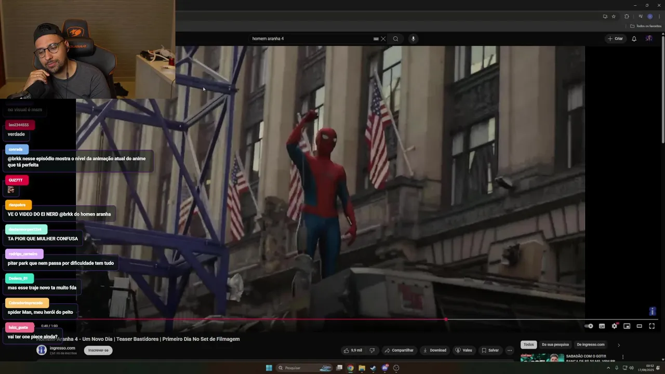The width and height of the screenshot is (665, 374).
Task: Open options menu for SABADÃO COM O GOT
Action: tap(623, 357)
